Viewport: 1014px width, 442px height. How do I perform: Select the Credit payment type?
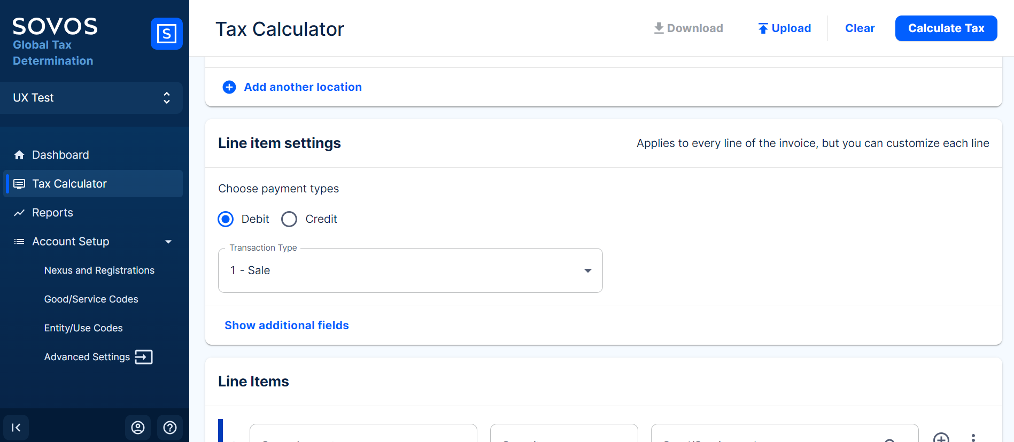tap(289, 219)
